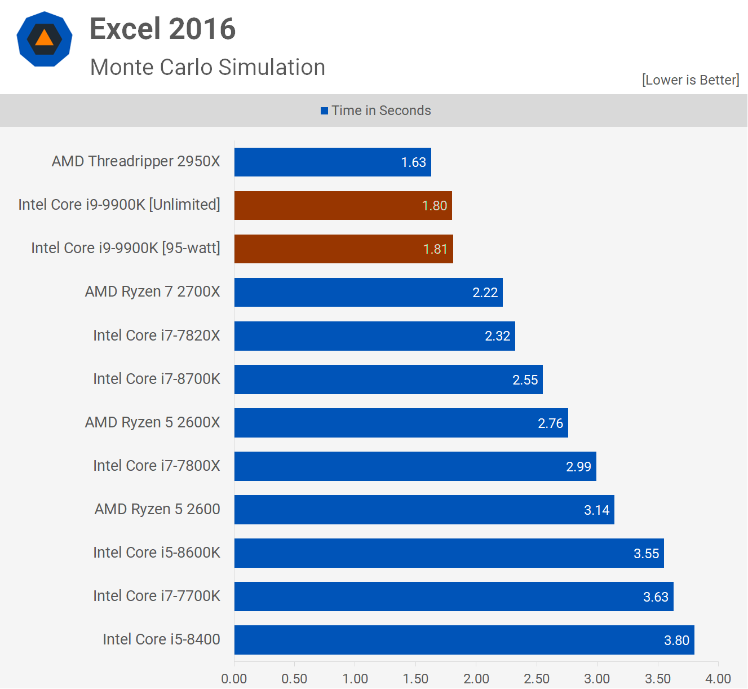The image size is (748, 689).
Task: Click the AMD Ryzen 7 2700X label
Action: (x=153, y=291)
